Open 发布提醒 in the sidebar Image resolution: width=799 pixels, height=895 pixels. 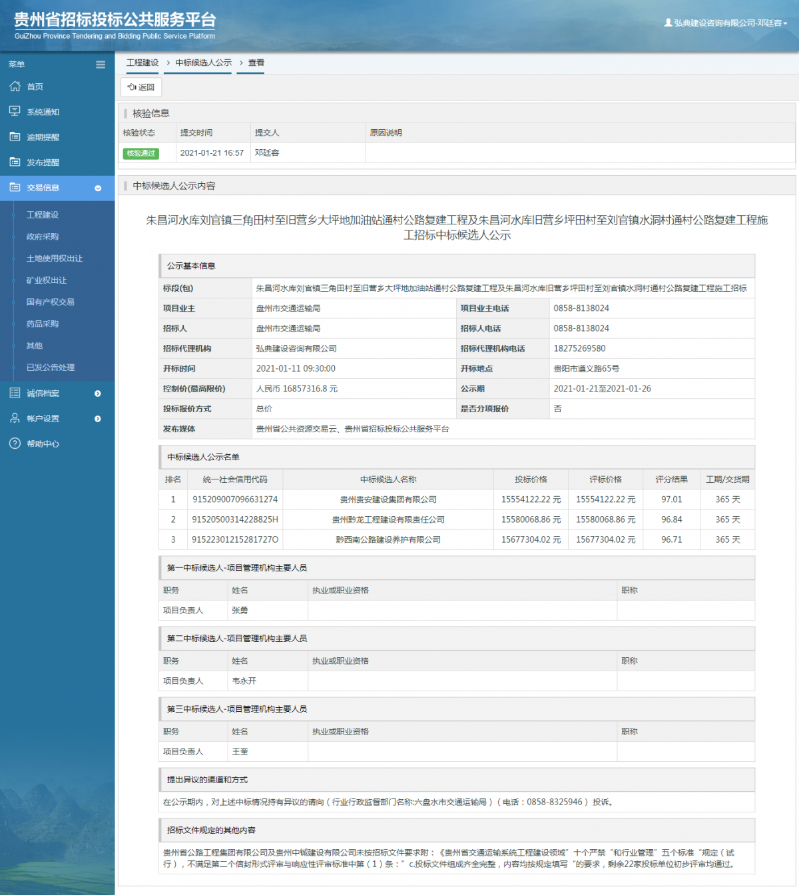pos(43,162)
